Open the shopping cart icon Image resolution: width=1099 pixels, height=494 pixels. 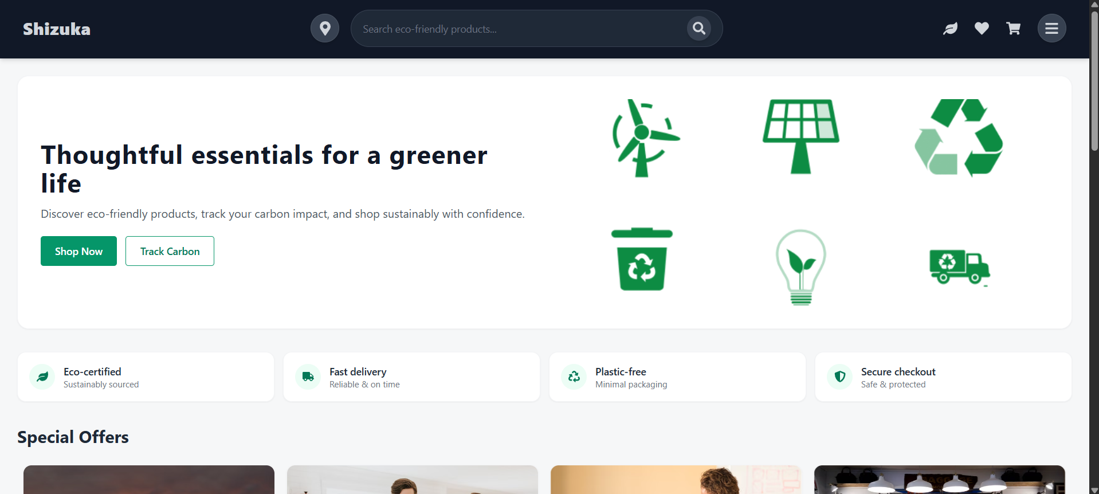coord(1013,28)
